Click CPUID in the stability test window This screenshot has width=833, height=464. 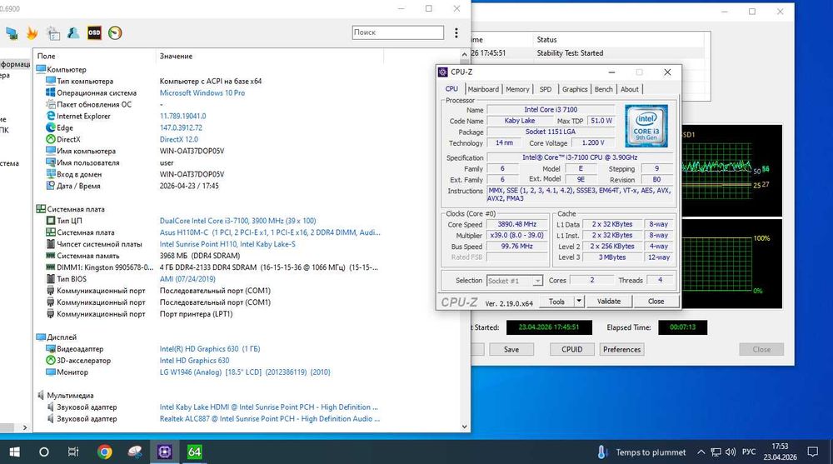(572, 349)
